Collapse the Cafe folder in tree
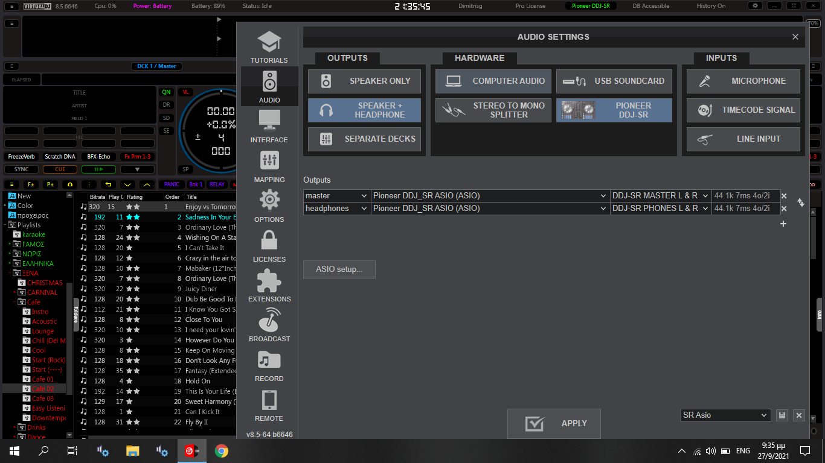 [14, 302]
